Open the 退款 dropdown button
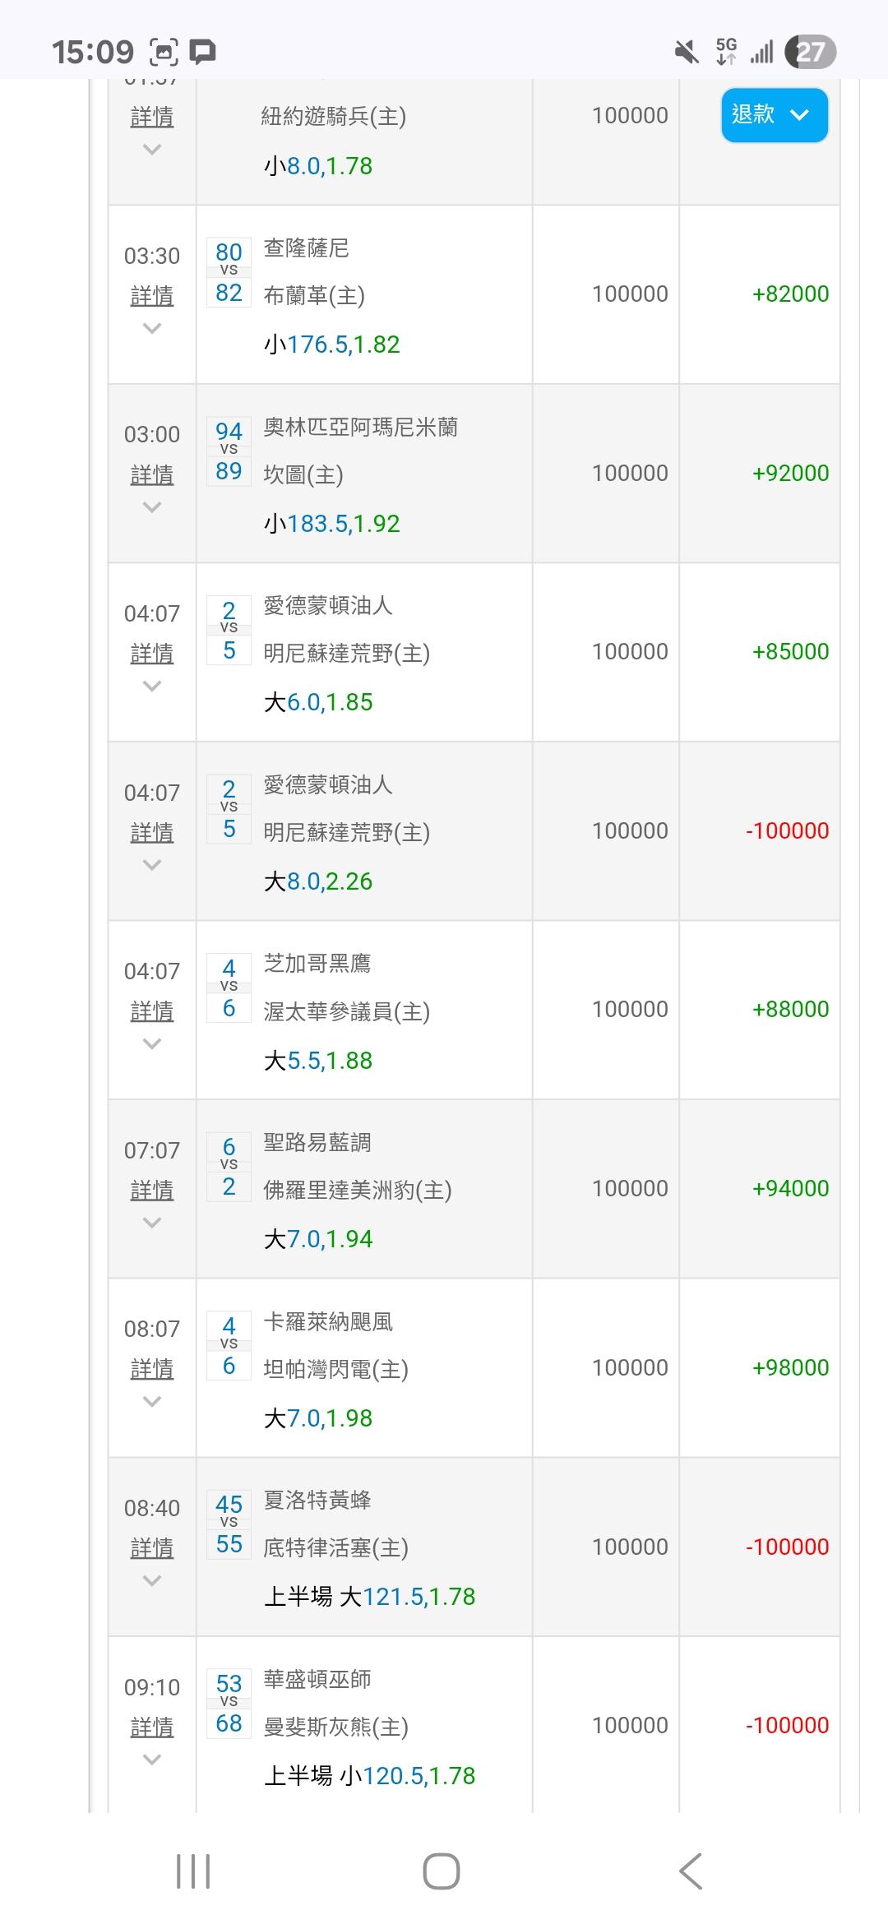This screenshot has height=1924, width=888. [x=775, y=115]
